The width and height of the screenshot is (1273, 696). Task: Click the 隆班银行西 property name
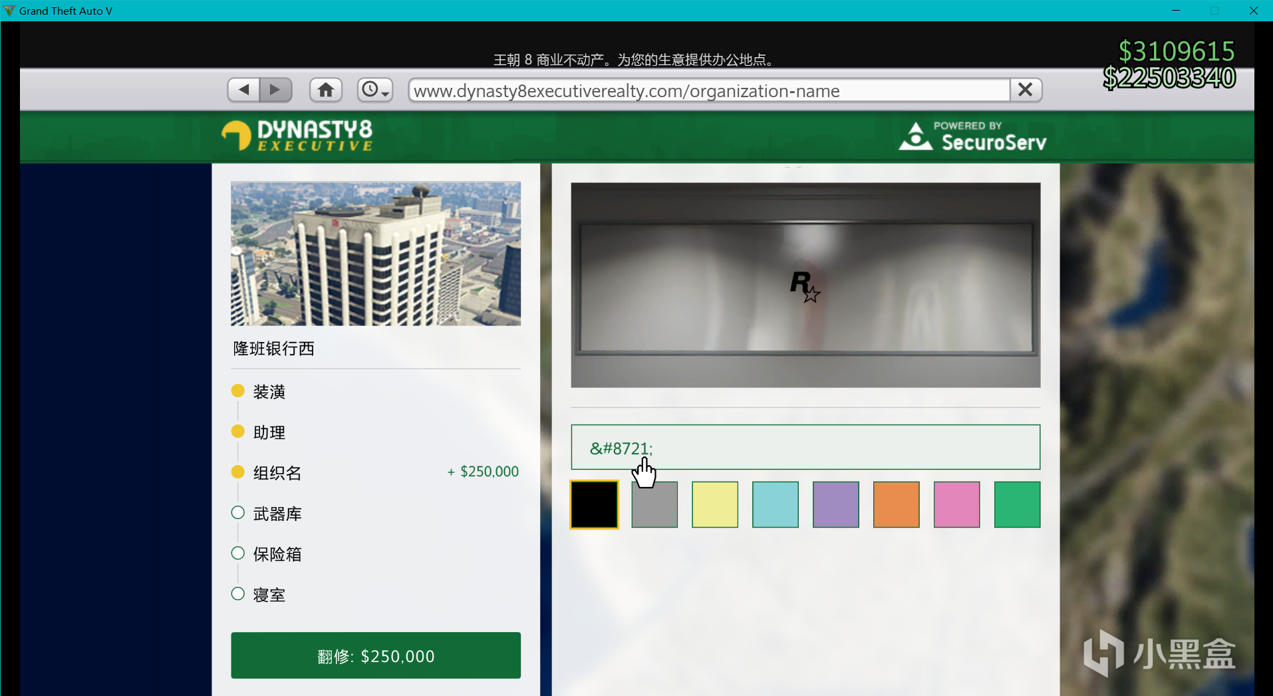(273, 349)
